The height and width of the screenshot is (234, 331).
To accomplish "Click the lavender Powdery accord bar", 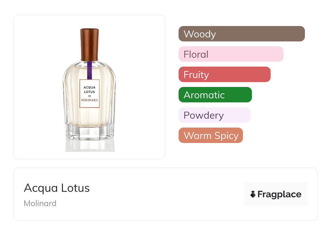I will point(214,115).
